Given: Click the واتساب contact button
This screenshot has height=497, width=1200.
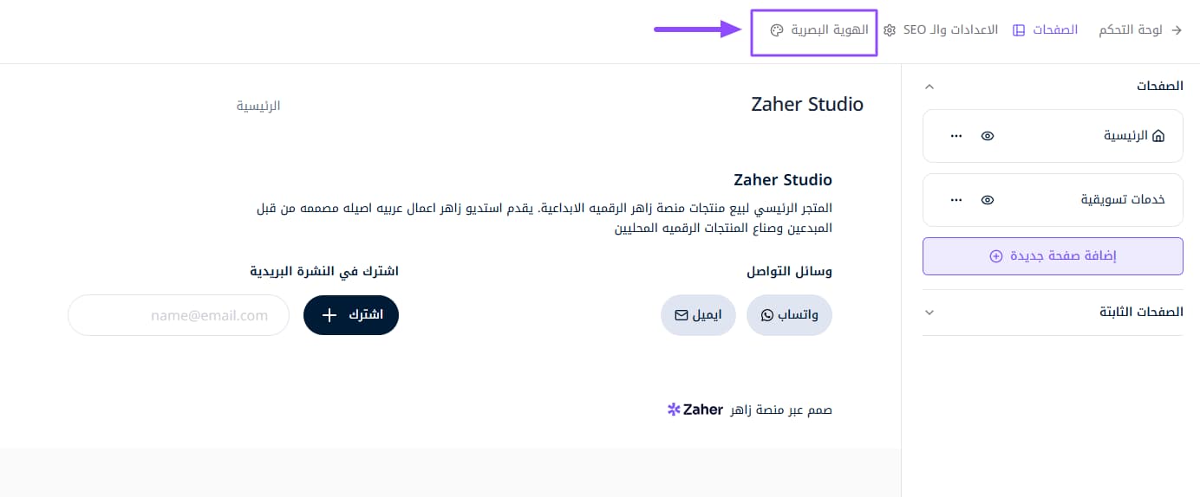Looking at the screenshot, I should tap(789, 316).
